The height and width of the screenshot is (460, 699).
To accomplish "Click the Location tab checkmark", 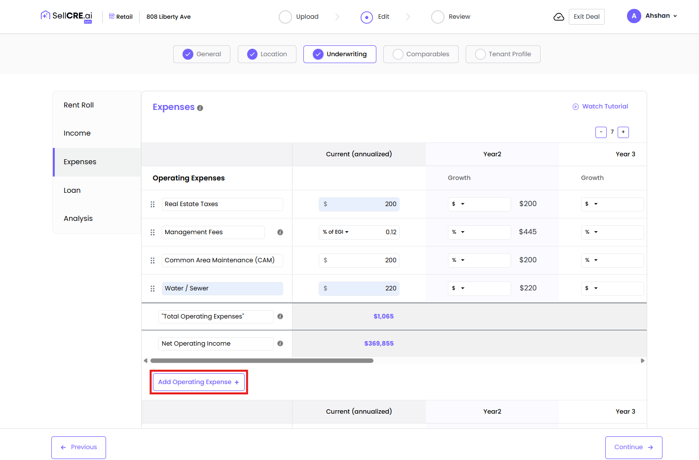I will point(252,54).
